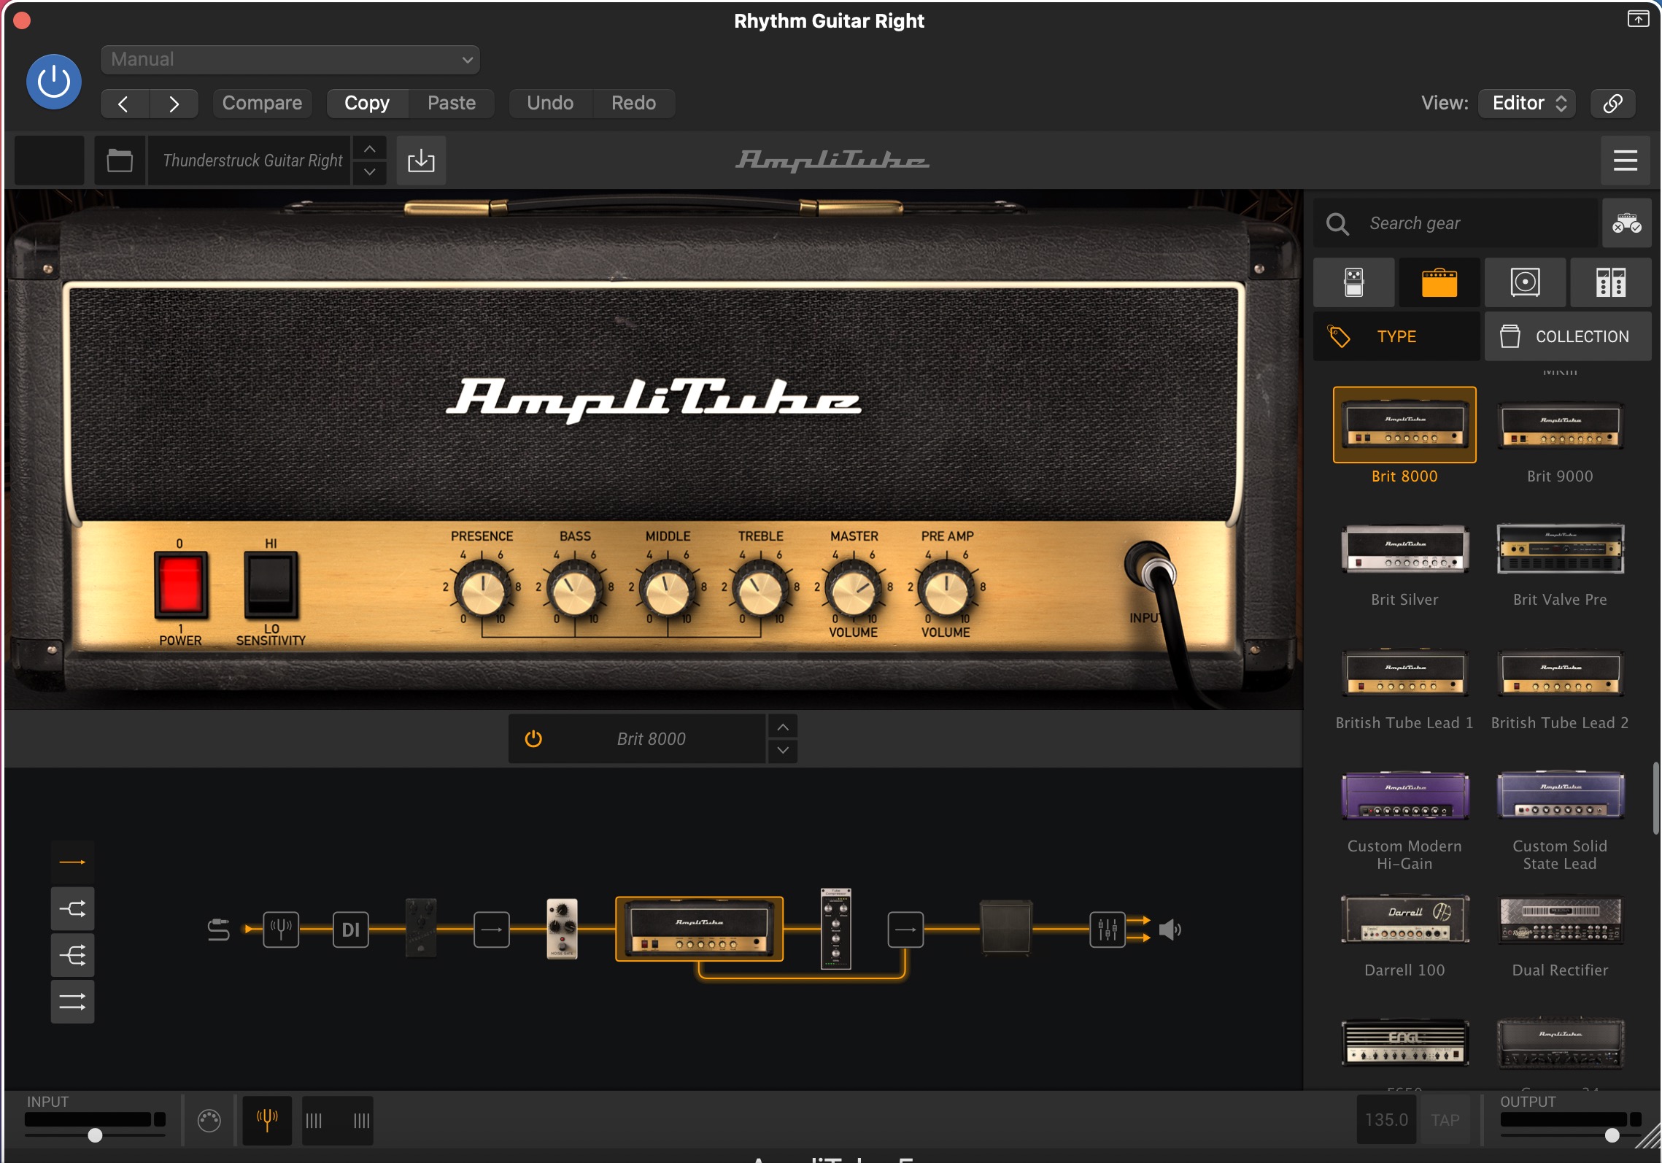Select the single serial signal chain routing
This screenshot has width=1662, height=1163.
pos(72,862)
